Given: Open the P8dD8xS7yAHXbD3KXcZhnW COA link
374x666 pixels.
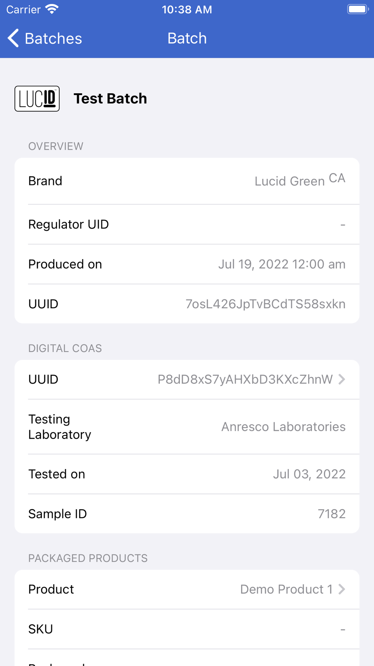Looking at the screenshot, I should (245, 379).
